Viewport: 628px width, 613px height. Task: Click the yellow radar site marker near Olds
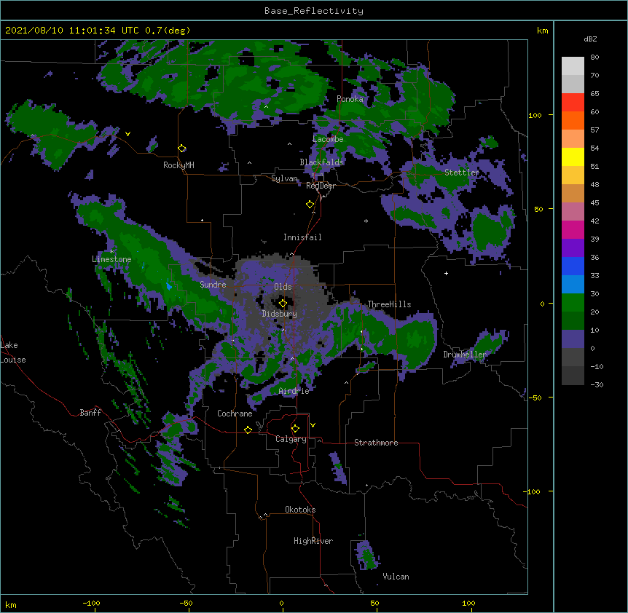(x=283, y=303)
